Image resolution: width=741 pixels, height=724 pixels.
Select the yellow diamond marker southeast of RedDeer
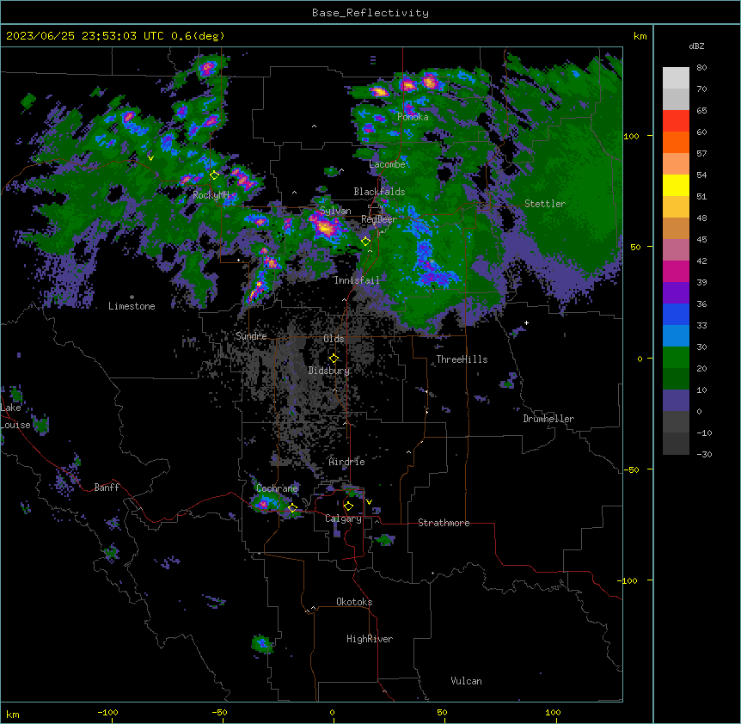pos(365,242)
